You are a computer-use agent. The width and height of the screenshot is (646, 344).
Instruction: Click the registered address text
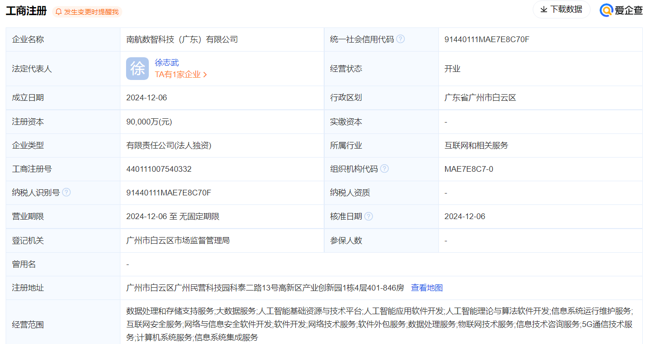265,288
